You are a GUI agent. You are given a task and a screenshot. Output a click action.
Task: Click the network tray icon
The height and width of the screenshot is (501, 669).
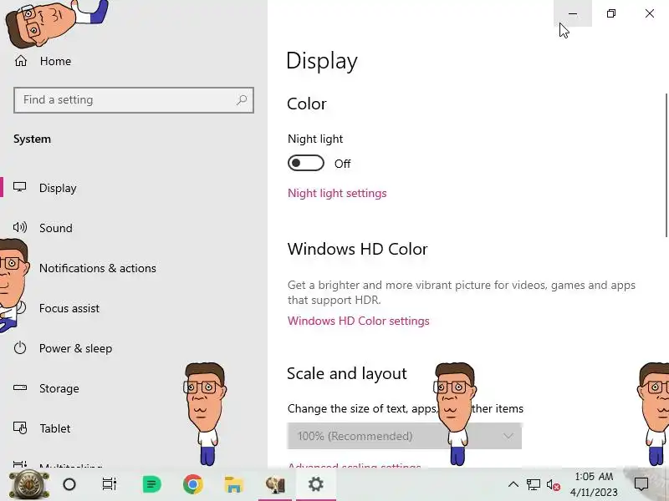point(534,485)
